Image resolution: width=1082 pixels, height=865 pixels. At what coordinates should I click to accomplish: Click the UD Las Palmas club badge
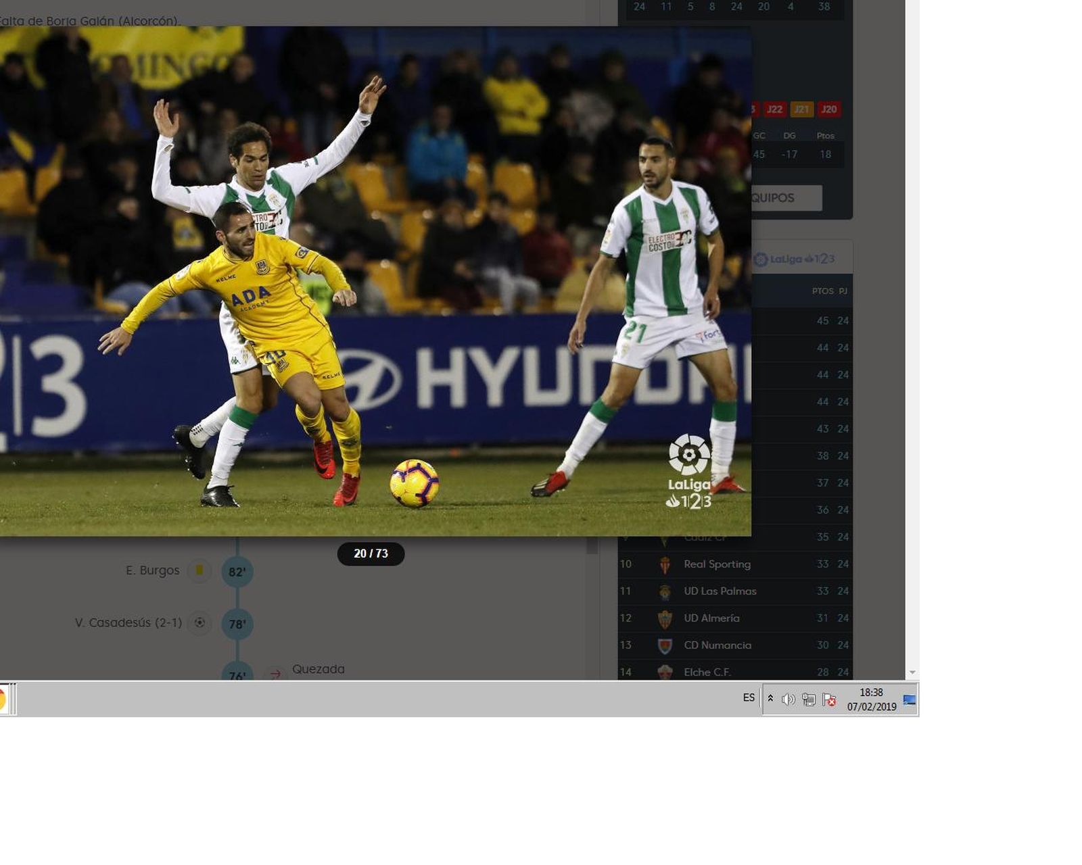click(x=666, y=591)
